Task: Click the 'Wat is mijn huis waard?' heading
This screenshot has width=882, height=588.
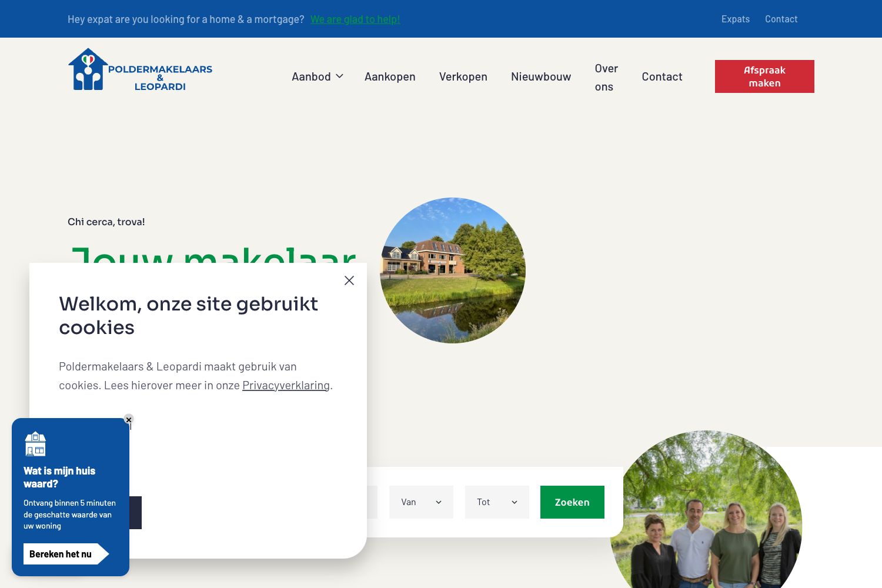Action: [x=59, y=477]
